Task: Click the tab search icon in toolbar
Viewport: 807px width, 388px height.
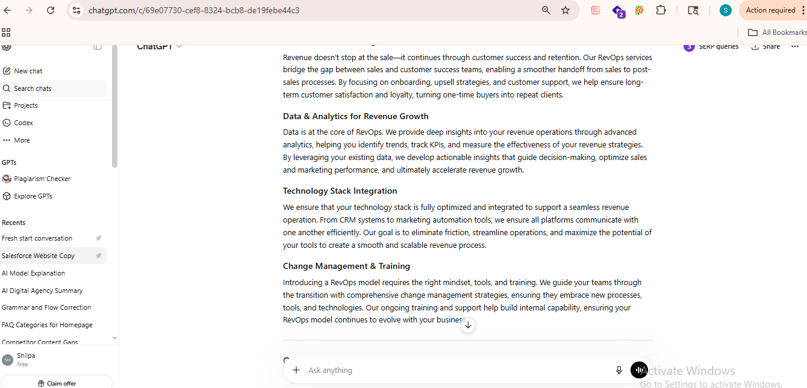Action: click(x=693, y=10)
